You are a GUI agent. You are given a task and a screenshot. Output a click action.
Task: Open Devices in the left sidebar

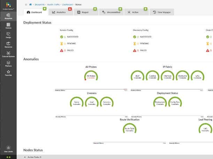8,25
